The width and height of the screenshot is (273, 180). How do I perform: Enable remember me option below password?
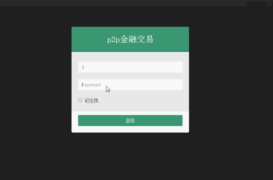click(x=80, y=100)
